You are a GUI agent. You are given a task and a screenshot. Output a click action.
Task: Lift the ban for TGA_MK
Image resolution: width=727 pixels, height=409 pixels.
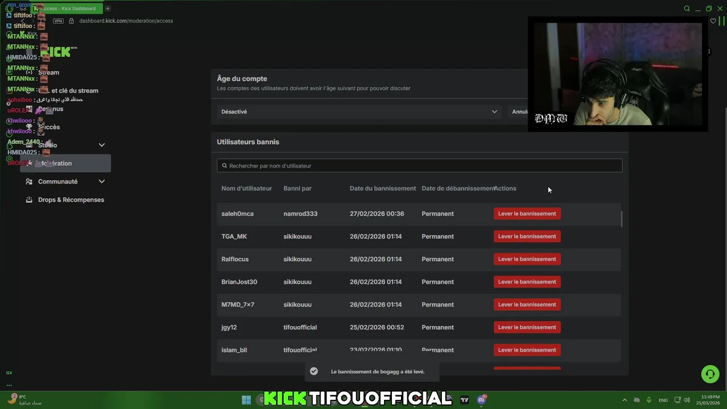[527, 236]
